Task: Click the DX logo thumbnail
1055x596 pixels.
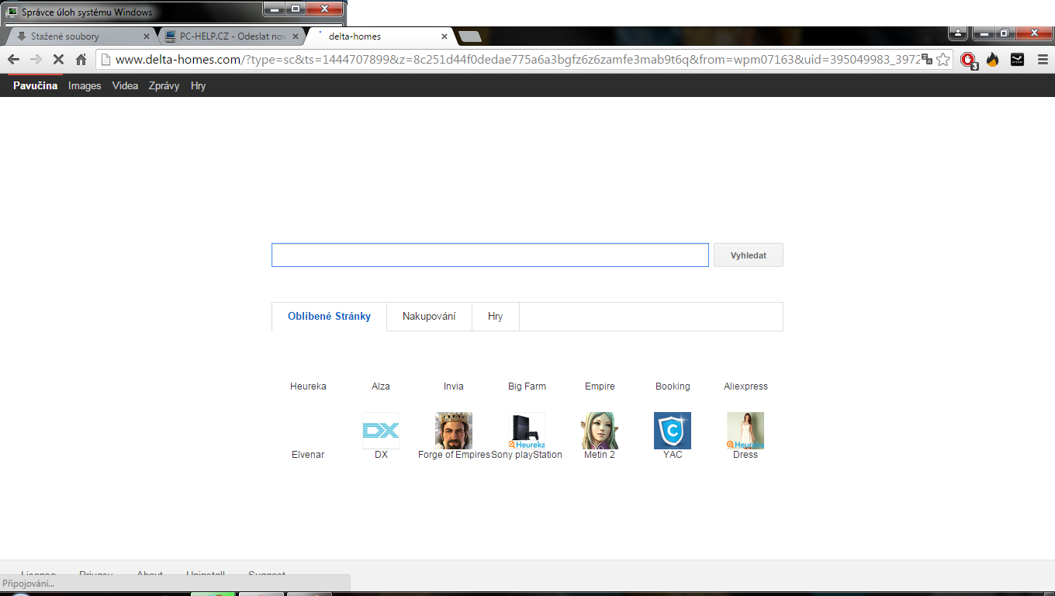Action: (x=381, y=431)
